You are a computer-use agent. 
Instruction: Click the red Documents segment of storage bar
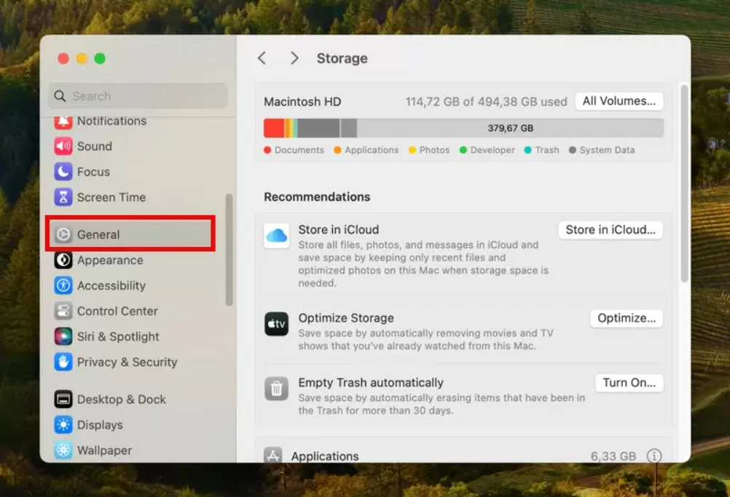[x=274, y=128]
